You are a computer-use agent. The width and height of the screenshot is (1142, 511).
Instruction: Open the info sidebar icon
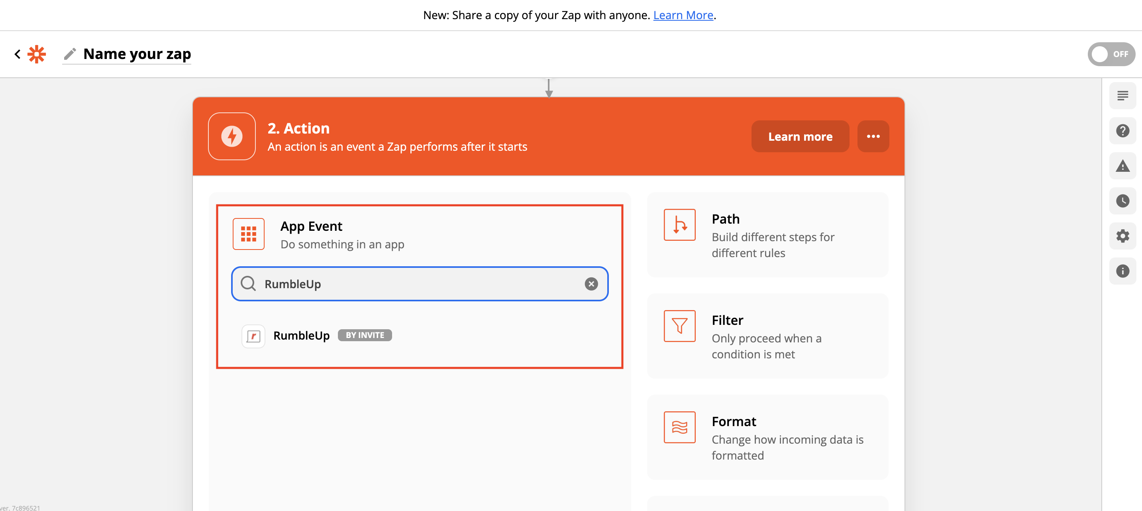pyautogui.click(x=1122, y=271)
